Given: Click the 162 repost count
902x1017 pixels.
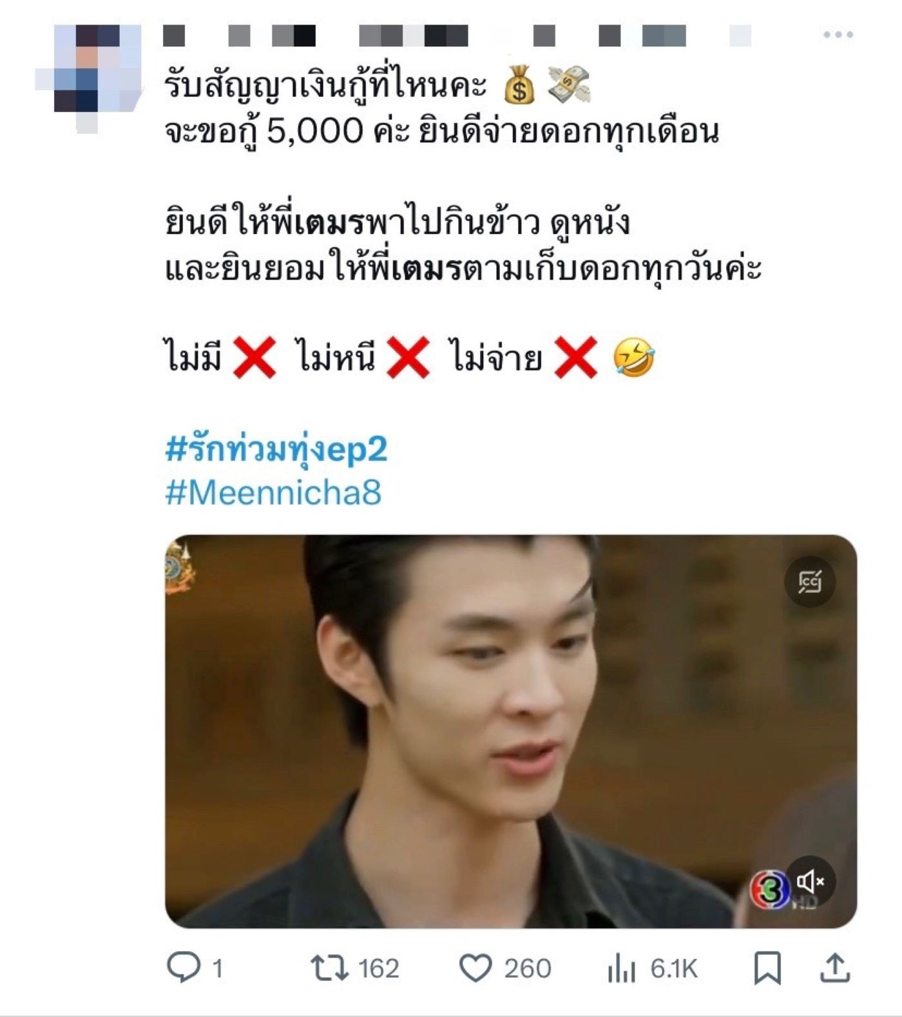Looking at the screenshot, I should coord(378,969).
